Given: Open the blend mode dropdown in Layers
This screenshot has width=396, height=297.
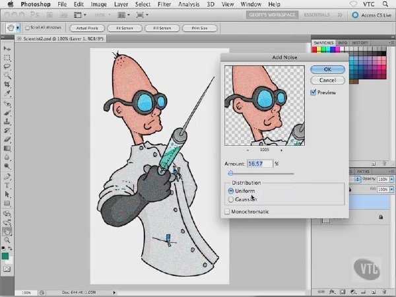Looking at the screenshot, I should [357, 179].
